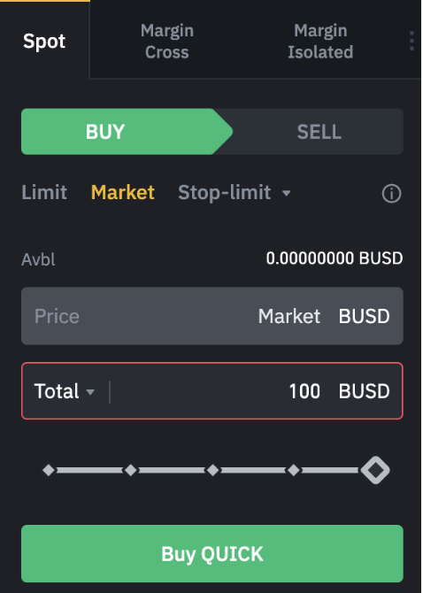Expand the Stop-limit dropdown arrow
The width and height of the screenshot is (423, 593).
pyautogui.click(x=286, y=193)
